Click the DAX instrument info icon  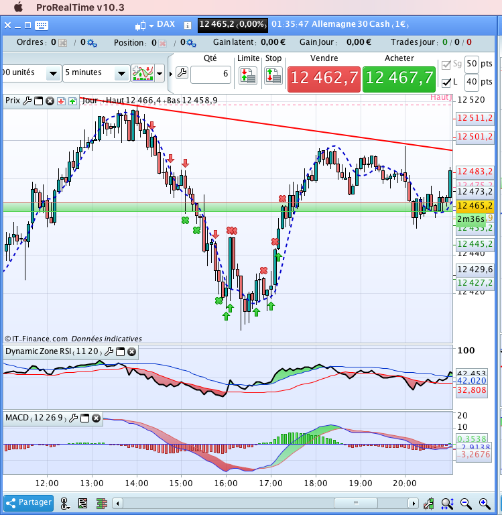pos(187,25)
